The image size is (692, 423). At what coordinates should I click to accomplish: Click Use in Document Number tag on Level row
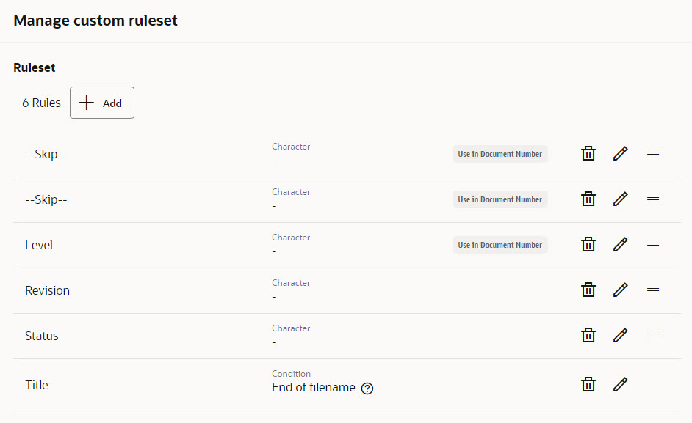tap(500, 245)
